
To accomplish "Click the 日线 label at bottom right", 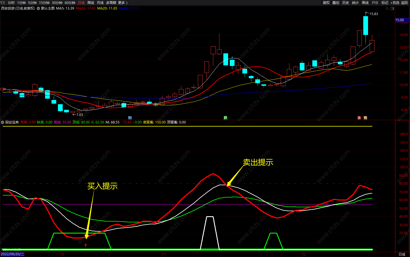I will coord(402,254).
